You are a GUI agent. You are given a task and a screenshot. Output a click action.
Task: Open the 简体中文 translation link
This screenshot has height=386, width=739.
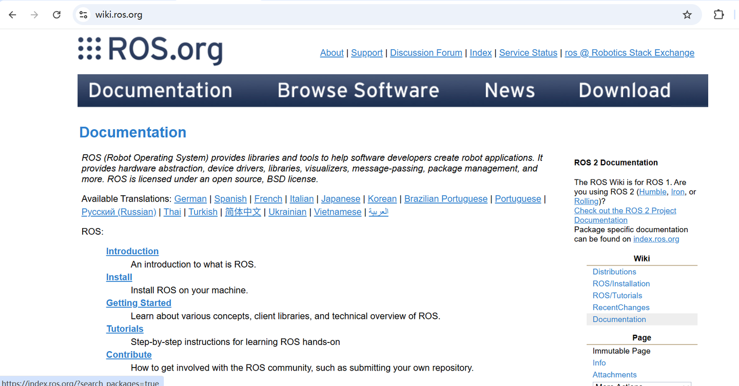click(243, 212)
